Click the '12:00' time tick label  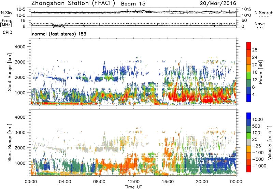coord(133,182)
